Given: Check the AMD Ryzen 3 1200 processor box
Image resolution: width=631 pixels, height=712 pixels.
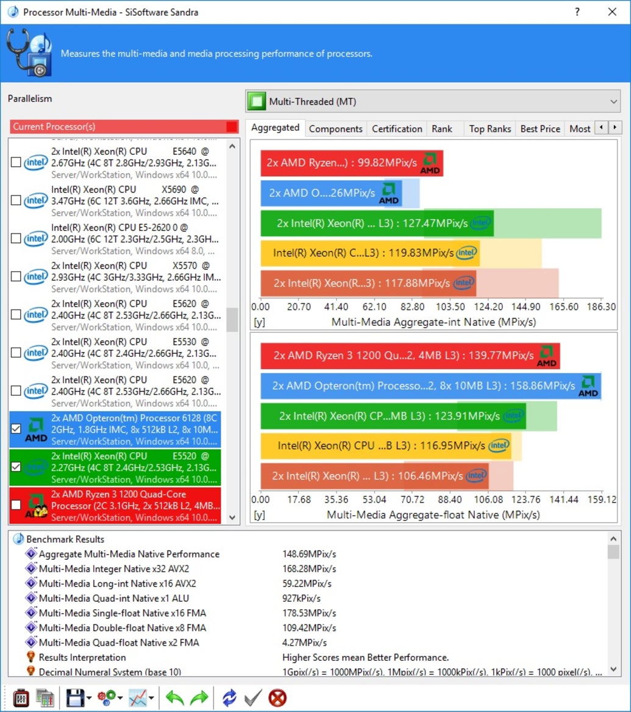Looking at the screenshot, I should 16,505.
